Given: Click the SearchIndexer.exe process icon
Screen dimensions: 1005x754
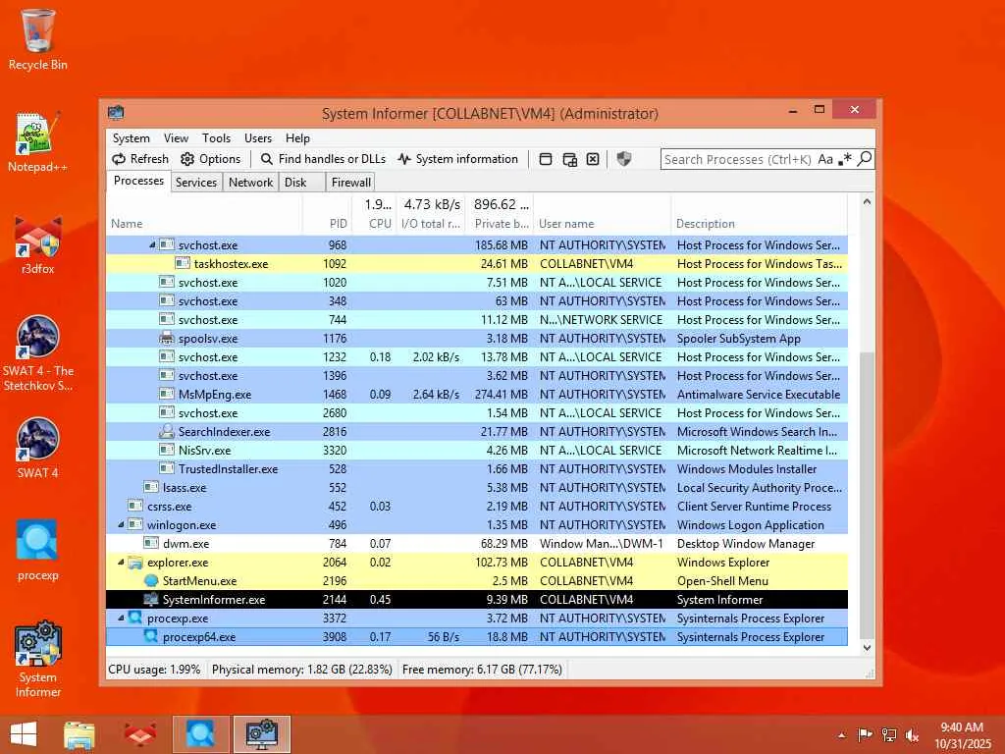Looking at the screenshot, I should (167, 432).
